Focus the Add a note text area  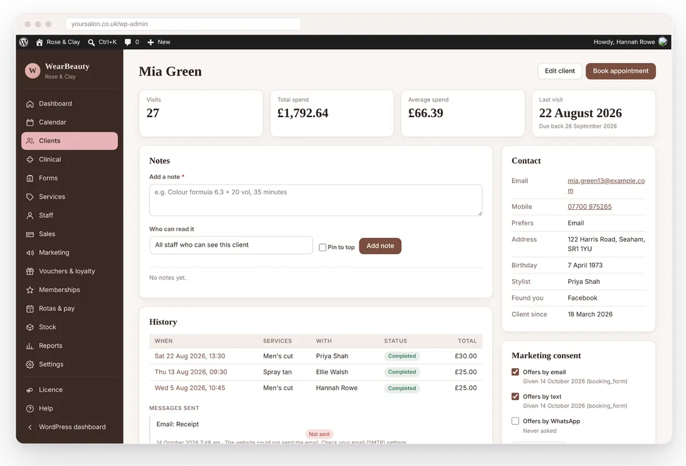[316, 200]
